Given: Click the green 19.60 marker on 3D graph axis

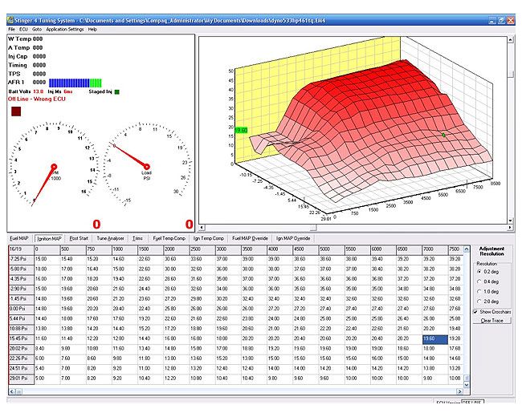Looking at the screenshot, I should click(242, 131).
